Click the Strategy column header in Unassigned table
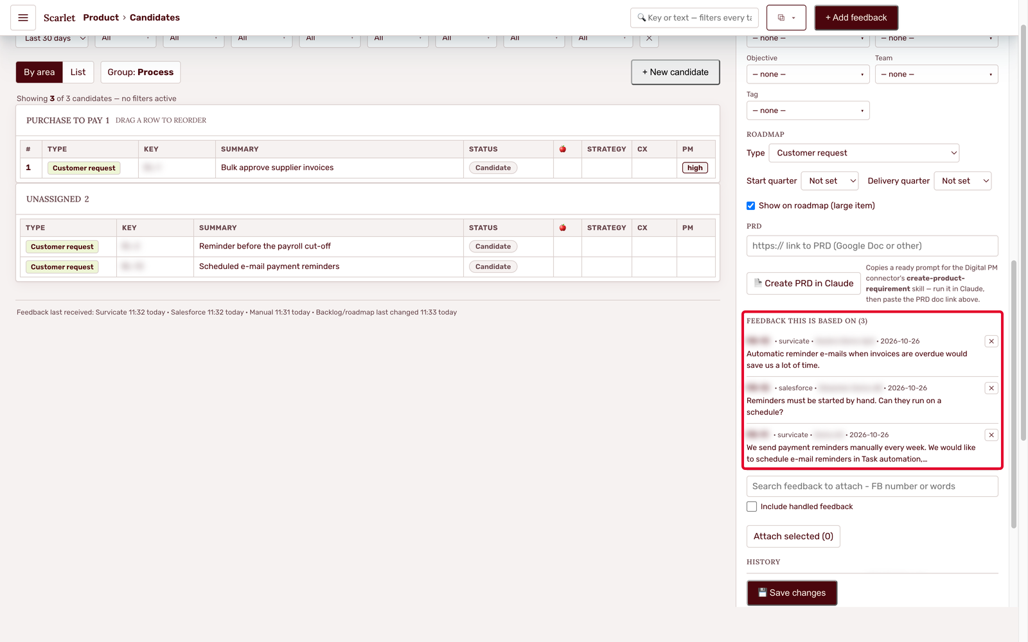This screenshot has height=642, width=1028. [x=606, y=228]
